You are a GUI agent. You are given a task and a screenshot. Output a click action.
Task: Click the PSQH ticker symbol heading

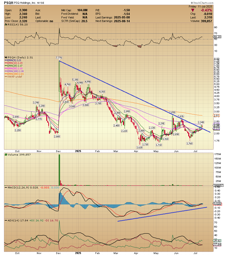click(x=8, y=2)
